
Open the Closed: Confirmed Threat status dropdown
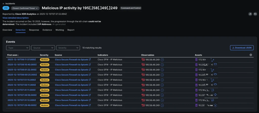click(x=25, y=8)
